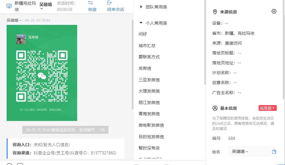
Task: Click the location pin icon beside 来源信息
Action: 215,12
